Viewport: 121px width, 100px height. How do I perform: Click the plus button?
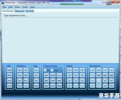(x=92, y=86)
